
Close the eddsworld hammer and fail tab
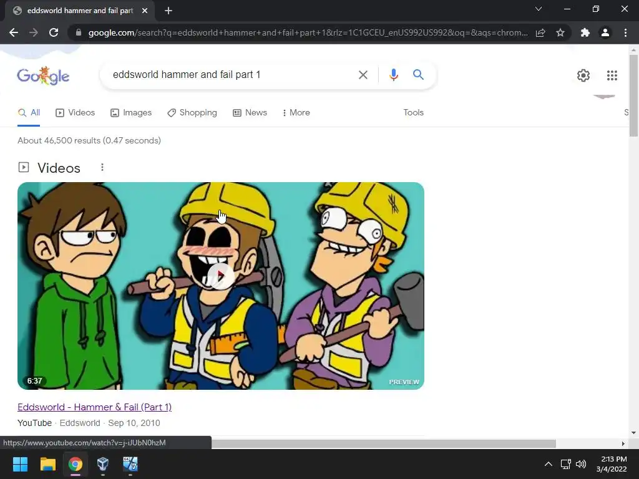click(145, 11)
